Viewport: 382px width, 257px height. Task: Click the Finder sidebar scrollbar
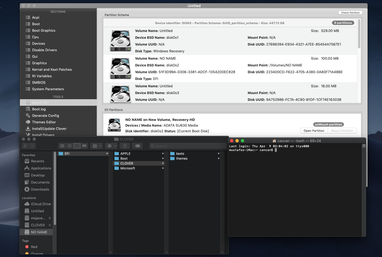click(x=55, y=188)
